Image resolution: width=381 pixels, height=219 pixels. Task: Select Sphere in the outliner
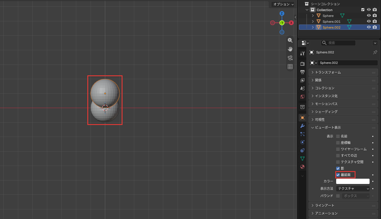tap(328, 16)
